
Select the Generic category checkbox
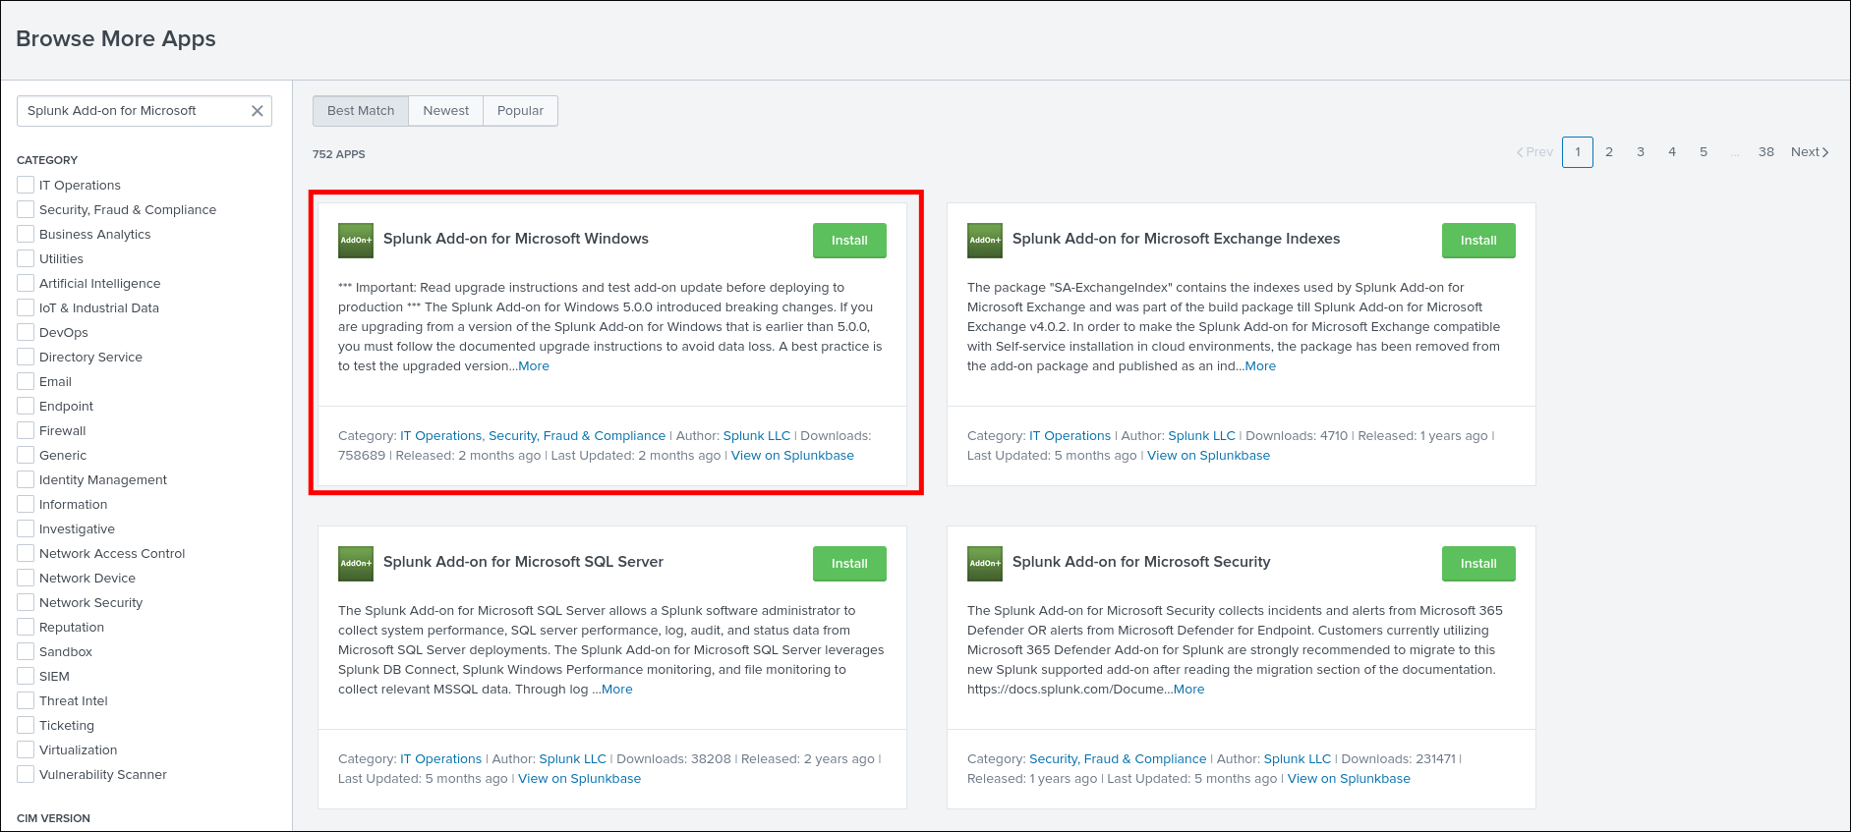[26, 455]
